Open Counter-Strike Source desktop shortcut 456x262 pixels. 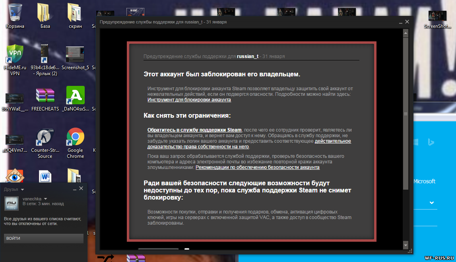click(45, 137)
